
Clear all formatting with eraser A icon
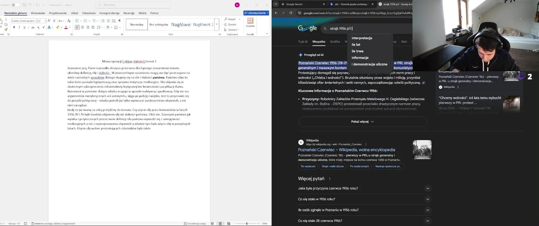69,21
